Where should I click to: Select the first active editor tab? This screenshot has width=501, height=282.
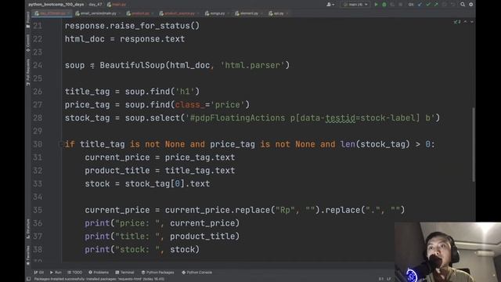coord(52,13)
